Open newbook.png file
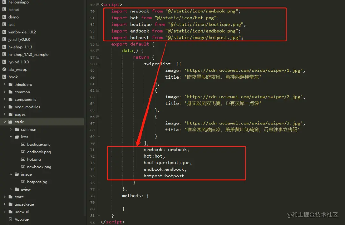345x225 pixels. point(39,167)
